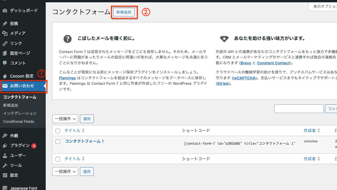The width and height of the screenshot is (337, 190).
Task: Click the Appearance paintbrush icon
Action: point(5,136)
